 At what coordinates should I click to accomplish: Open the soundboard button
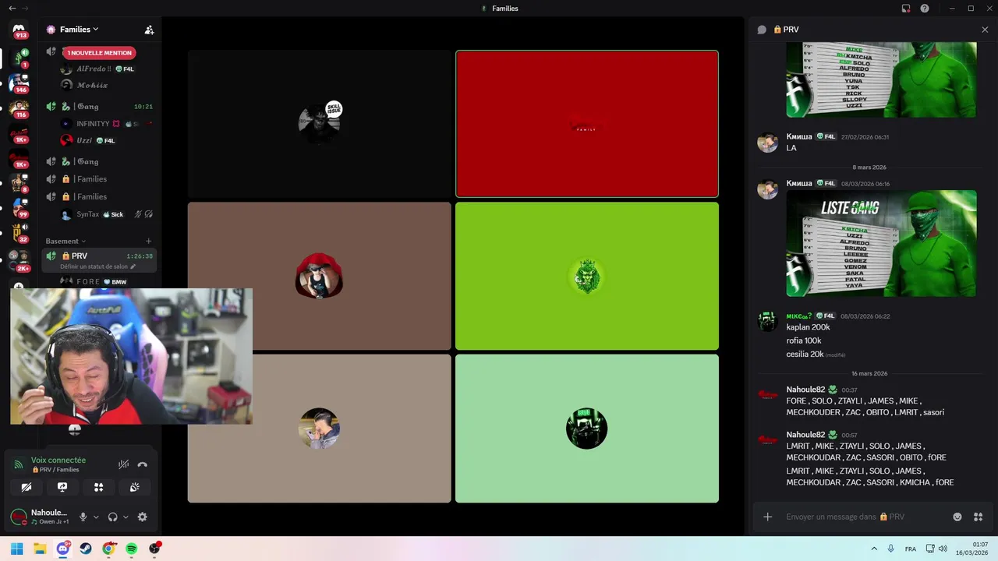click(x=134, y=487)
